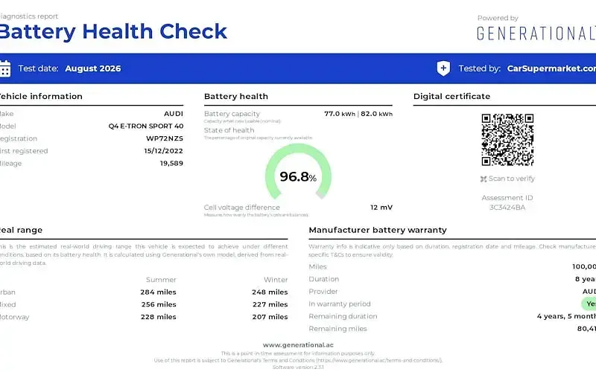Select the Manufacturer battery warranty heading
The image size is (596, 372).
point(378,230)
